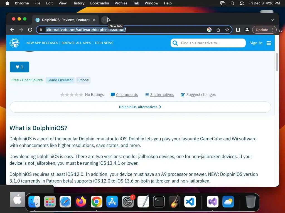The width and height of the screenshot is (285, 213).
Task: Click the Game Emulator tag
Action: tap(60, 80)
